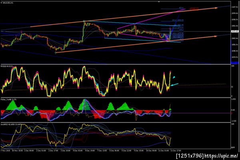Click the 1039.91 price scale value

[235, 57]
